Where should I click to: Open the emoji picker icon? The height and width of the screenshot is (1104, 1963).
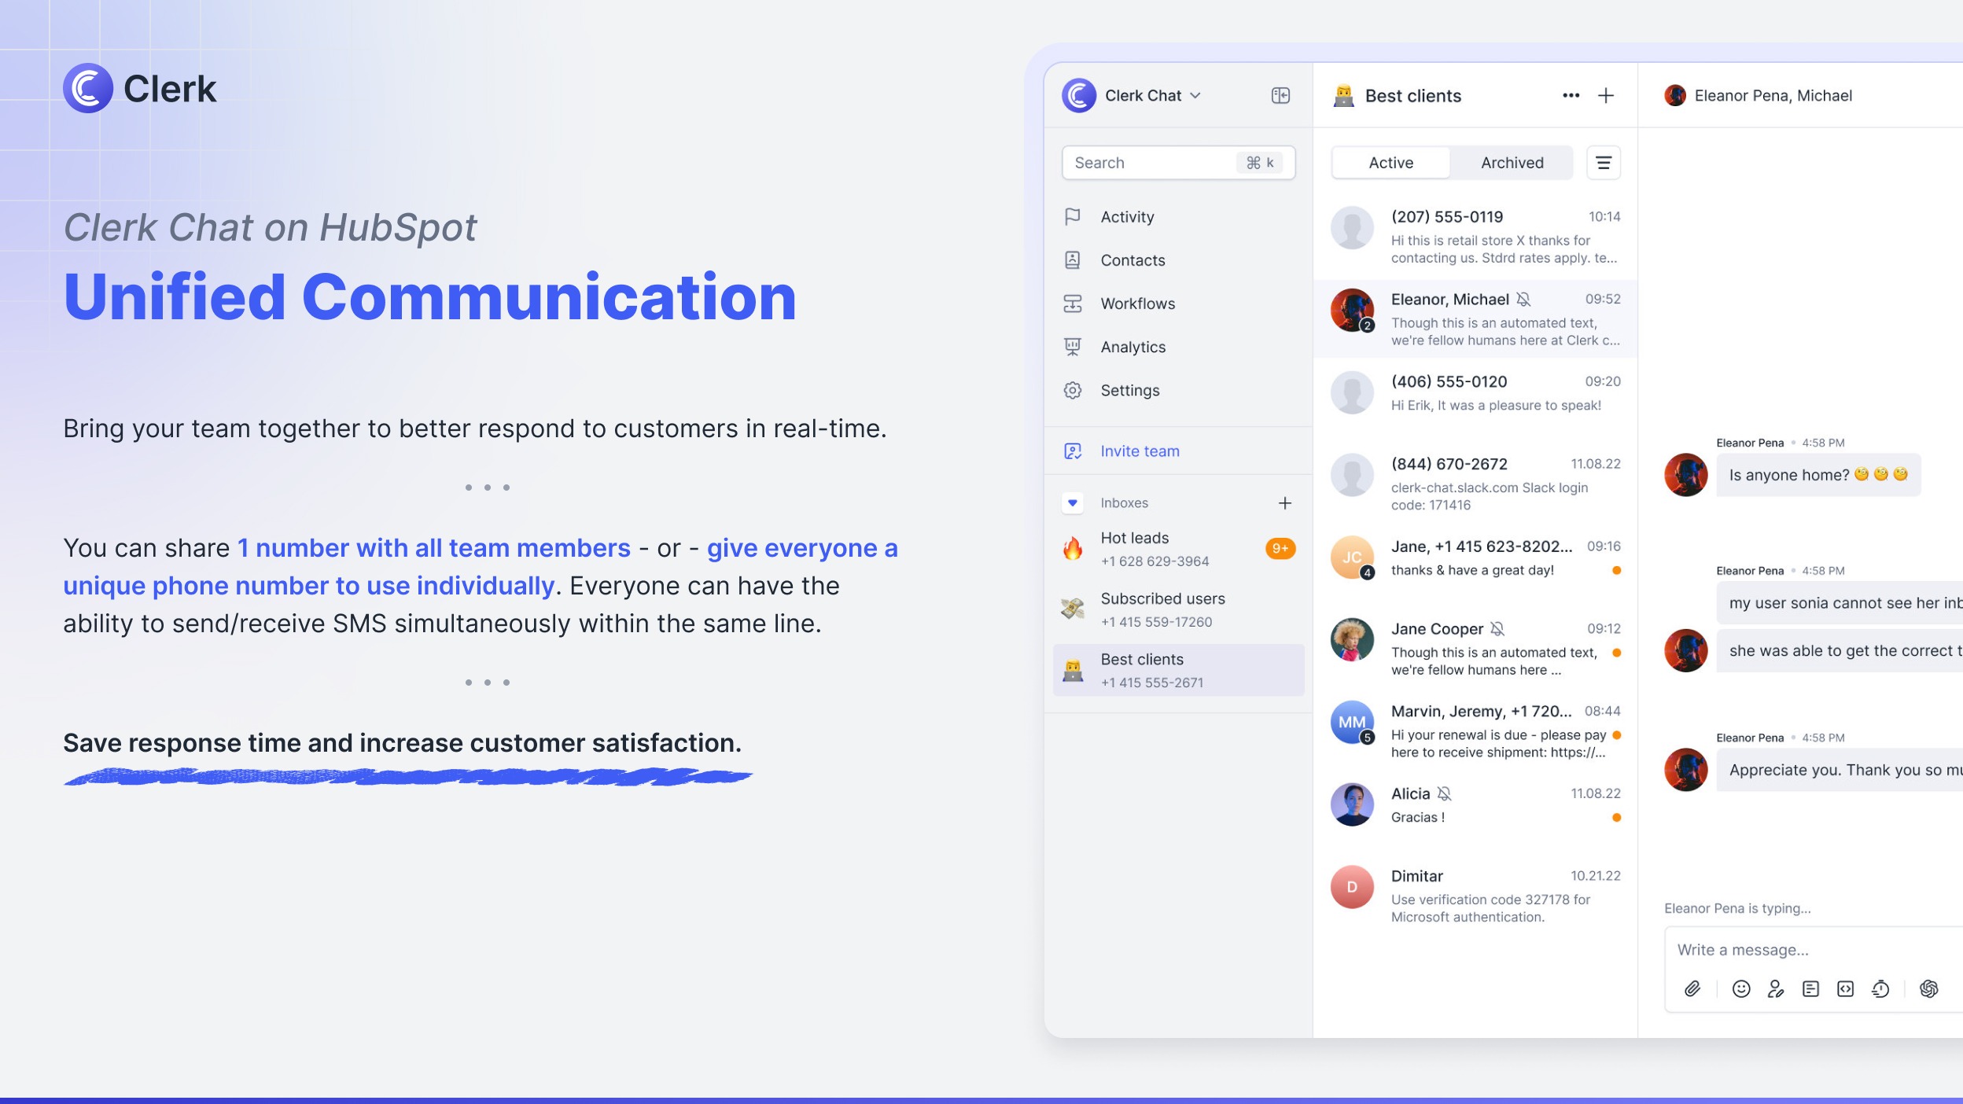coord(1741,988)
